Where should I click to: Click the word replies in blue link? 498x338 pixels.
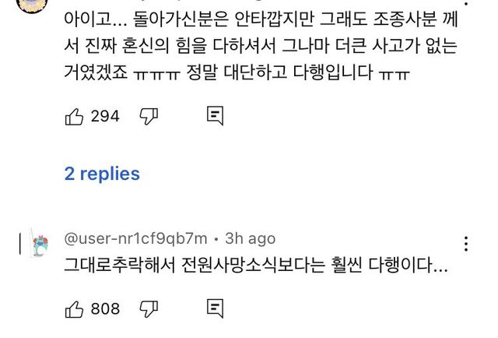(110, 174)
